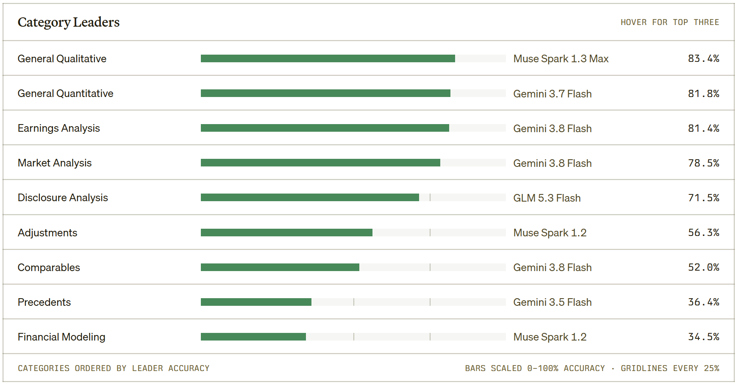Image resolution: width=739 pixels, height=385 pixels.
Task: Click the Category Leaders heading
Action: (x=69, y=22)
